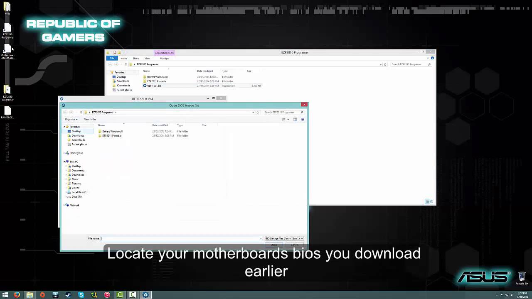
Task: Expand Documents under This PC in dialog
Action: click(x=66, y=170)
